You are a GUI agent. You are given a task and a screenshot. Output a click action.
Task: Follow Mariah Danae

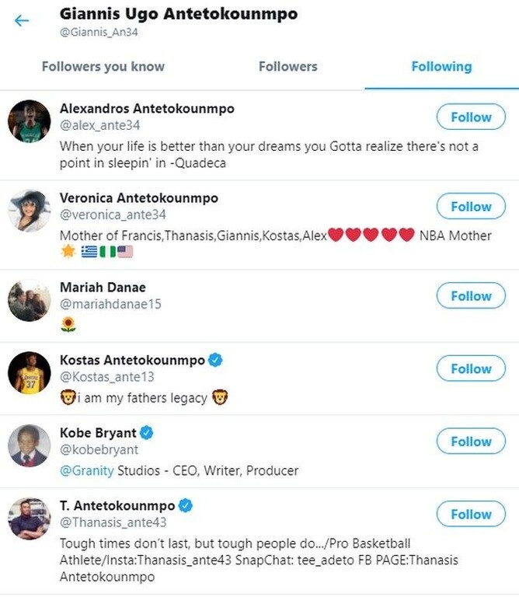[471, 296]
